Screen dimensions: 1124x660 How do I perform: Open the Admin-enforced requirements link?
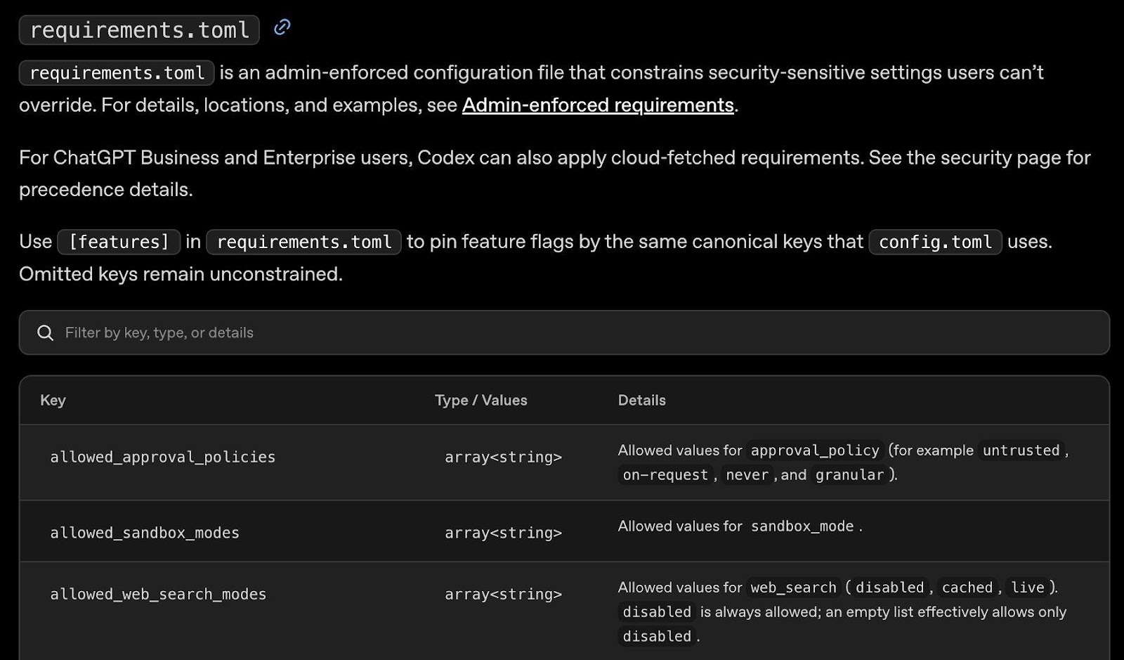pyautogui.click(x=598, y=105)
